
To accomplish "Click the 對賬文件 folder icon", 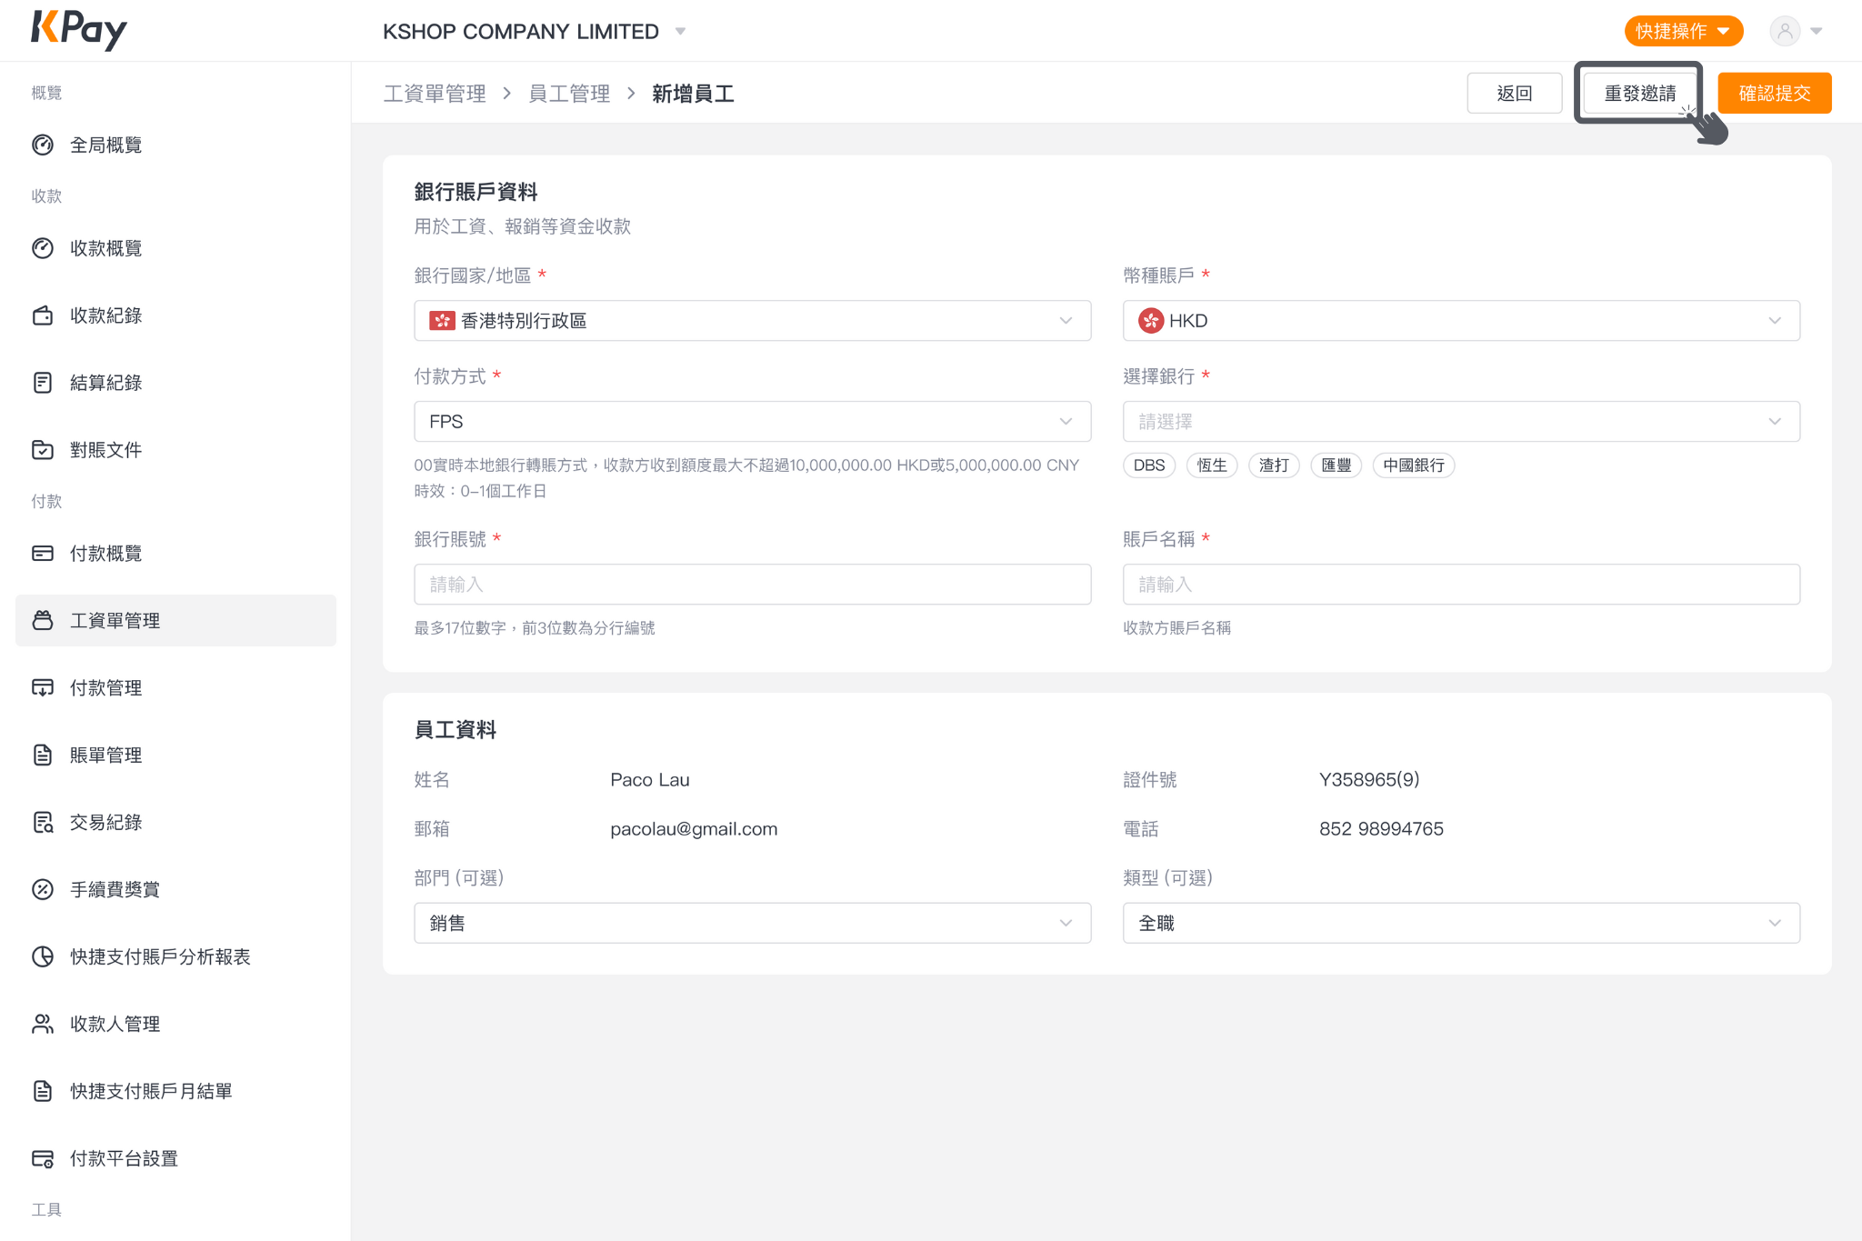I will coord(43,450).
